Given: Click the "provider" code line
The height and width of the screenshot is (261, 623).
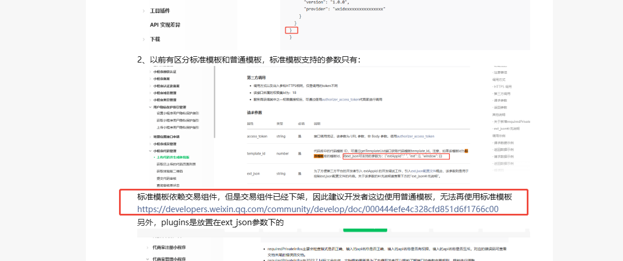Looking at the screenshot, I should [343, 9].
